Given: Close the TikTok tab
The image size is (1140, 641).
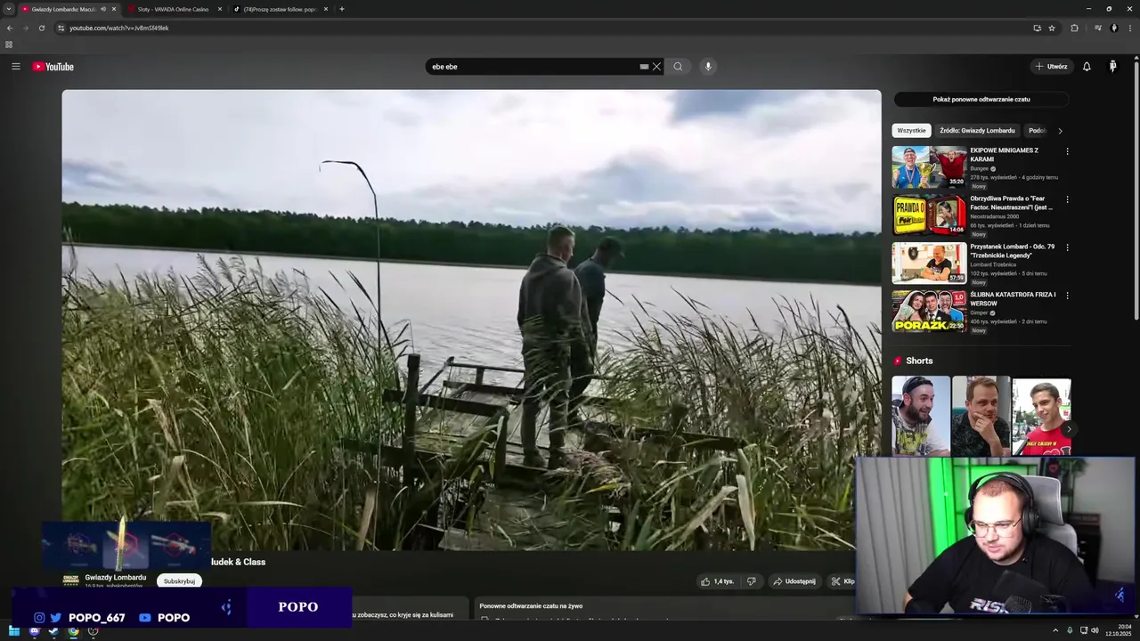Looking at the screenshot, I should (325, 9).
